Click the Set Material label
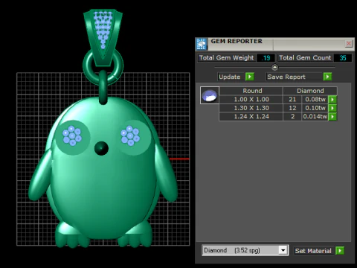The image size is (357, 268). click(x=313, y=251)
